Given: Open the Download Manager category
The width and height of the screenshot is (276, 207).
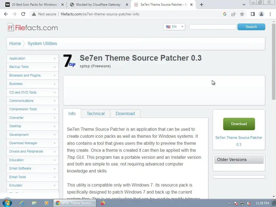Looking at the screenshot, I should (33, 143).
